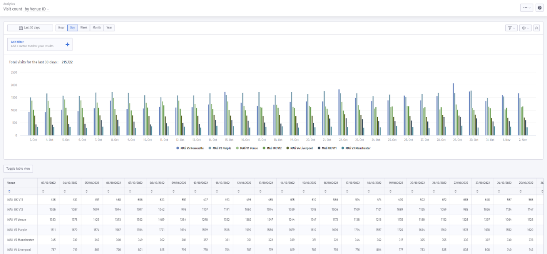This screenshot has width=547, height=254.
Task: Open the help question mark icon
Action: click(x=539, y=8)
